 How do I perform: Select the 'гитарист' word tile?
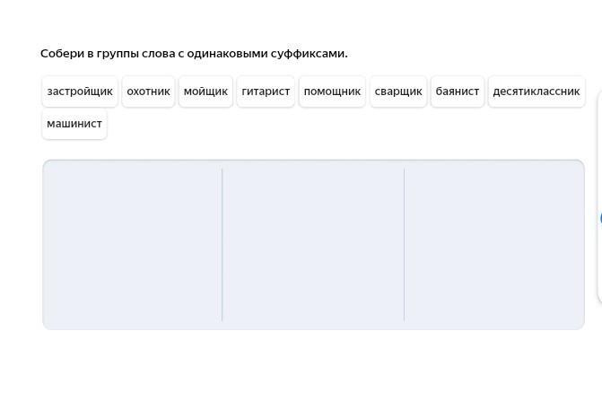coord(266,92)
